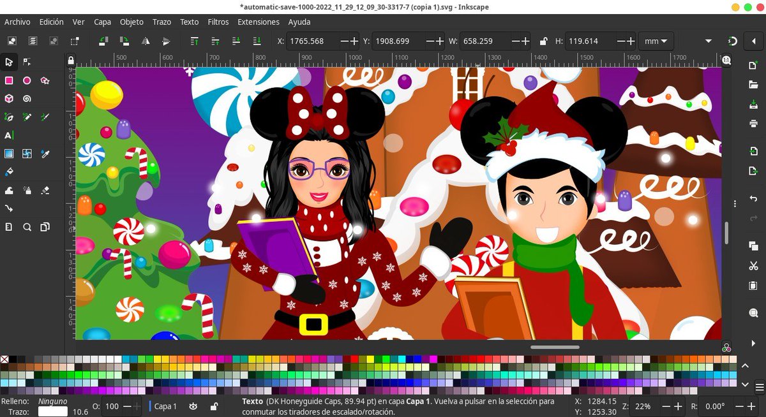This screenshot has height=417, width=766.
Task: Raise selection to top
Action: tap(195, 41)
